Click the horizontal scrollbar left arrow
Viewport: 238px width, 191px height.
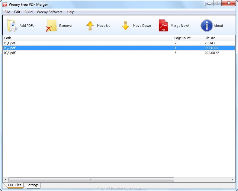[5, 180]
